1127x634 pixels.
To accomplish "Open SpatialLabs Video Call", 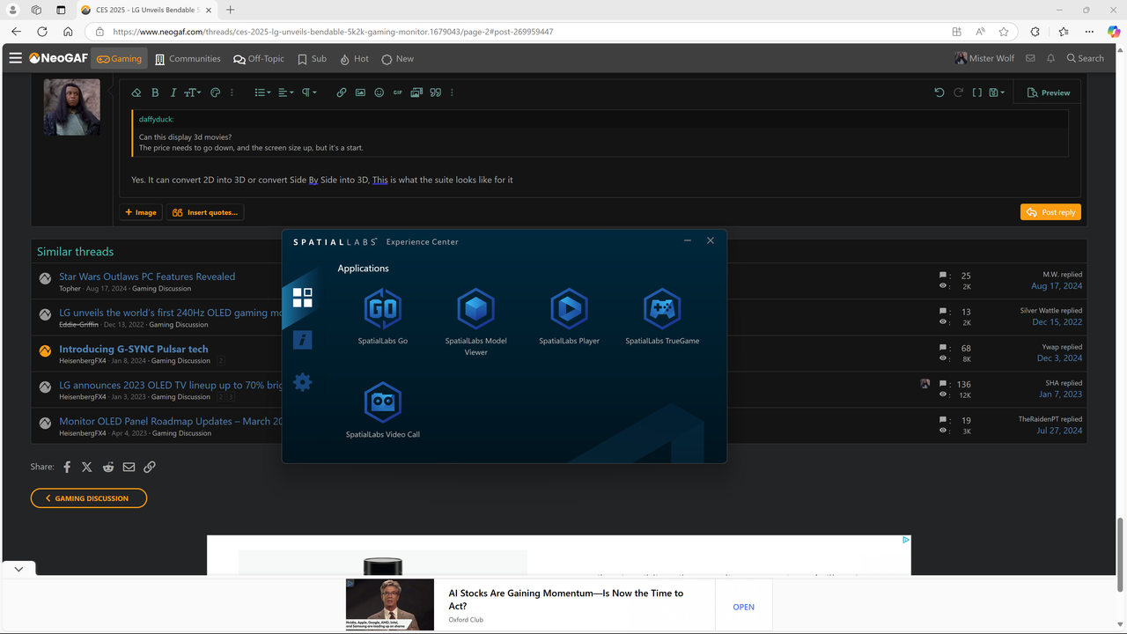I will coord(382,410).
